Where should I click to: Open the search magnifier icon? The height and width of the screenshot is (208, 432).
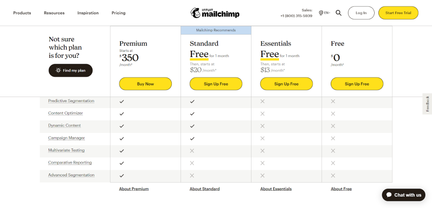pos(338,13)
